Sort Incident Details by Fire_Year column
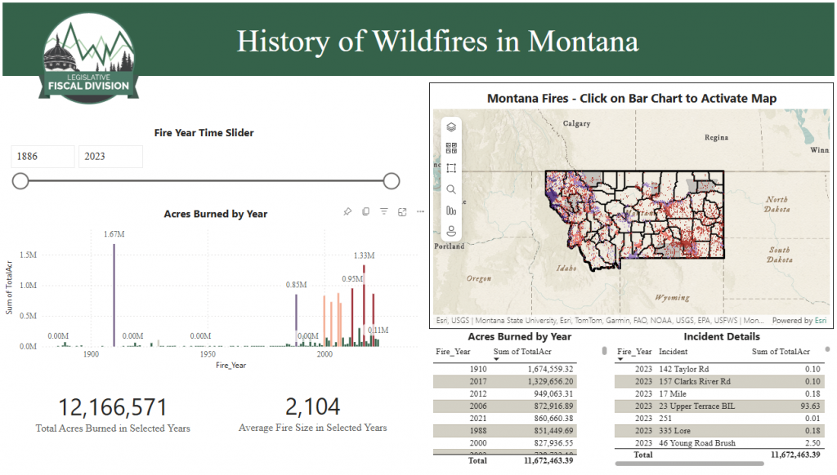The image size is (837, 475). [634, 352]
